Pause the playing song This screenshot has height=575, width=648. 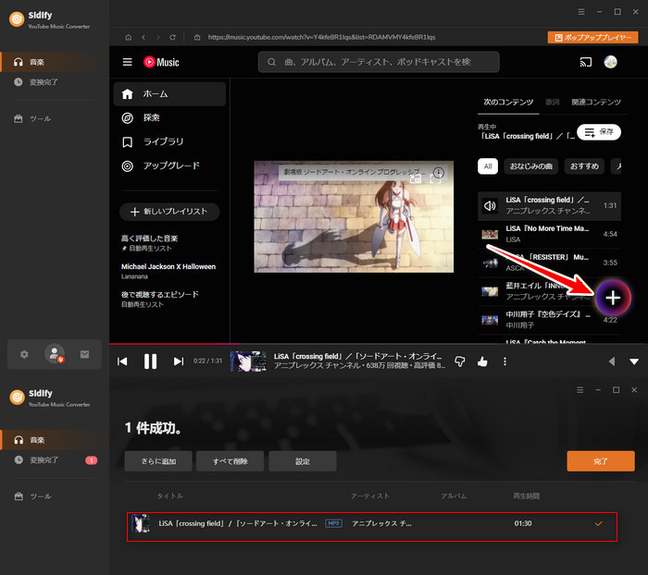[x=150, y=361]
